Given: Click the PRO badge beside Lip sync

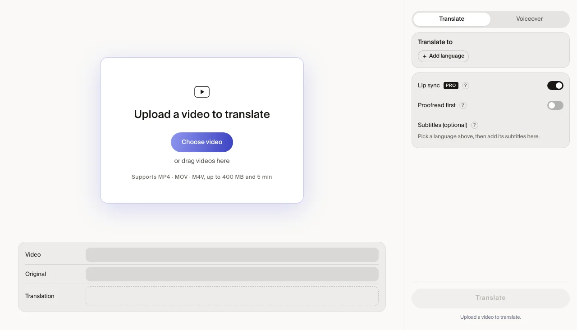Looking at the screenshot, I should 451,86.
